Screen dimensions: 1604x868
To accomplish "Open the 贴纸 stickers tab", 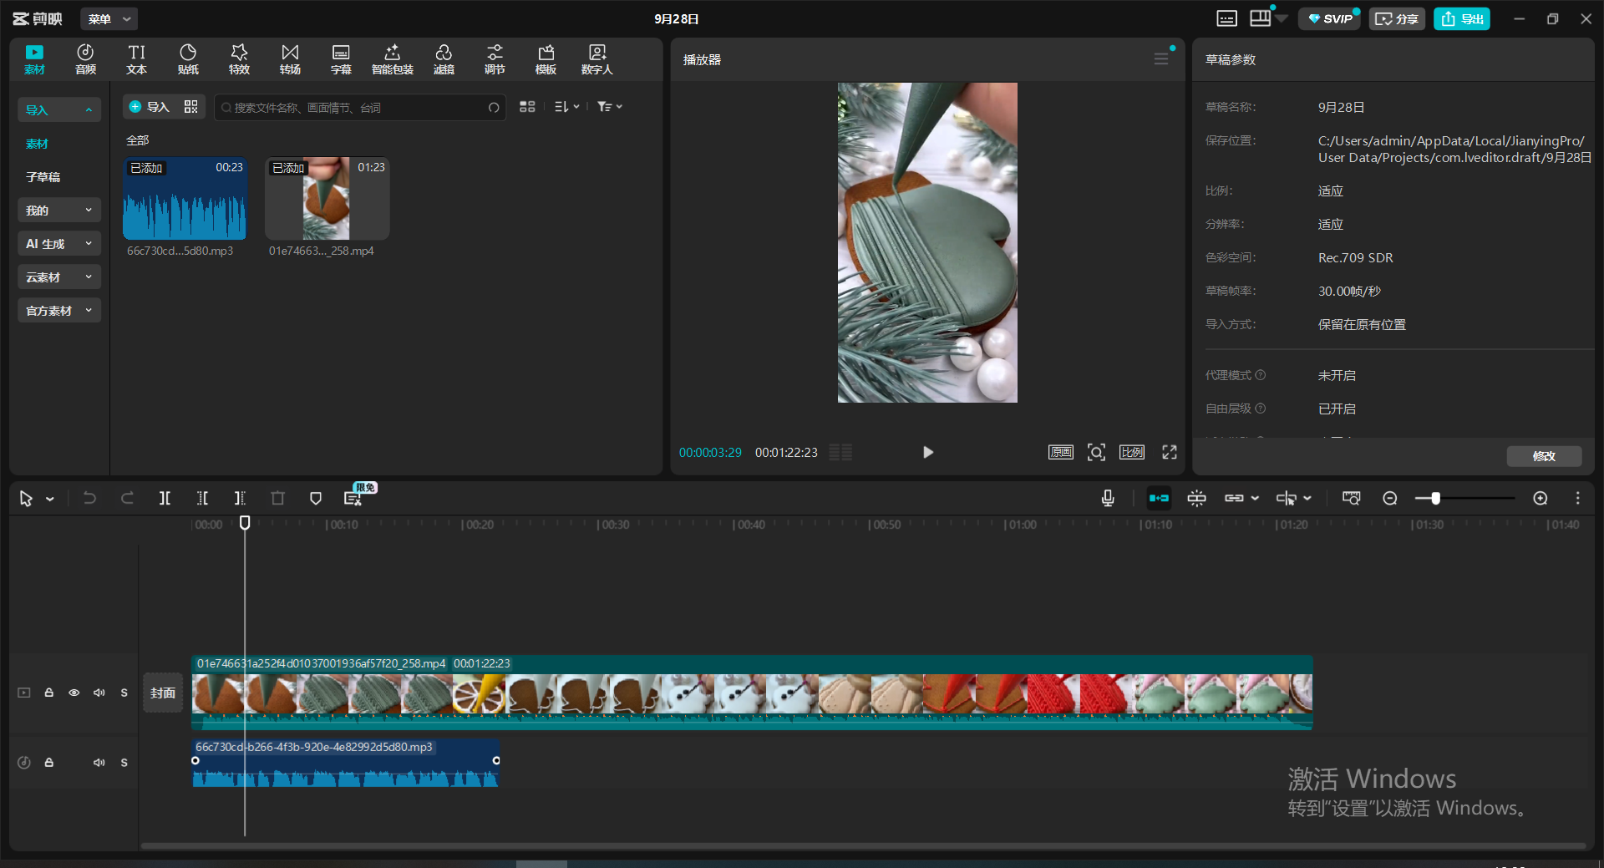I will 188,59.
